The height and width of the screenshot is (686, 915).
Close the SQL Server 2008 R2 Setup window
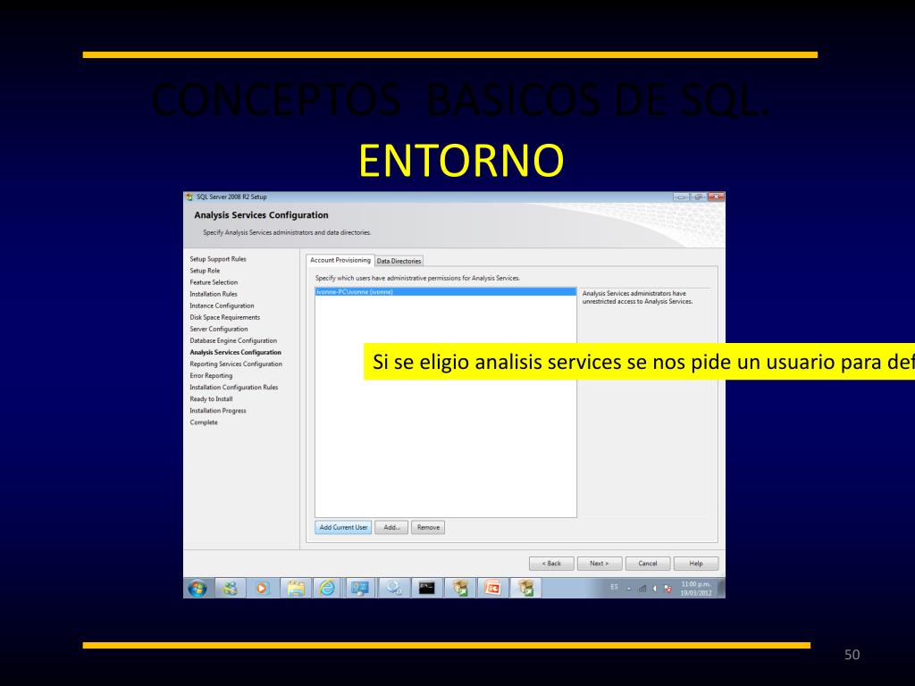(x=716, y=197)
